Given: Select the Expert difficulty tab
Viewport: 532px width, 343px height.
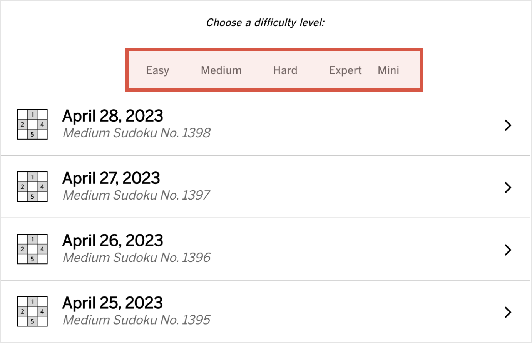Looking at the screenshot, I should (345, 70).
